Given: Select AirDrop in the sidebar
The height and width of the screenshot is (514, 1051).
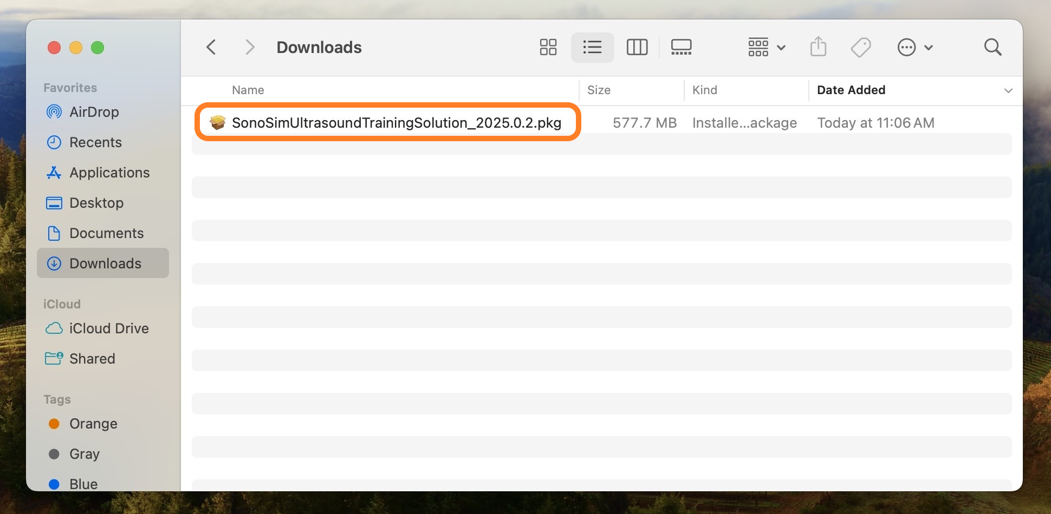Looking at the screenshot, I should [94, 112].
